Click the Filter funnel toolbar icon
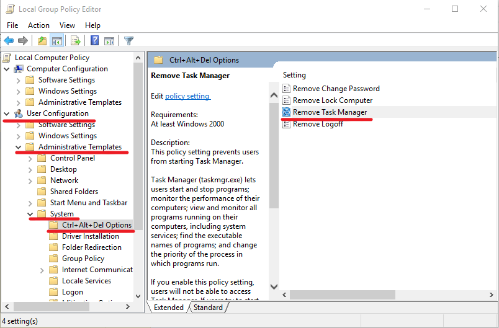Viewport: 499px width, 328px height. [x=128, y=41]
